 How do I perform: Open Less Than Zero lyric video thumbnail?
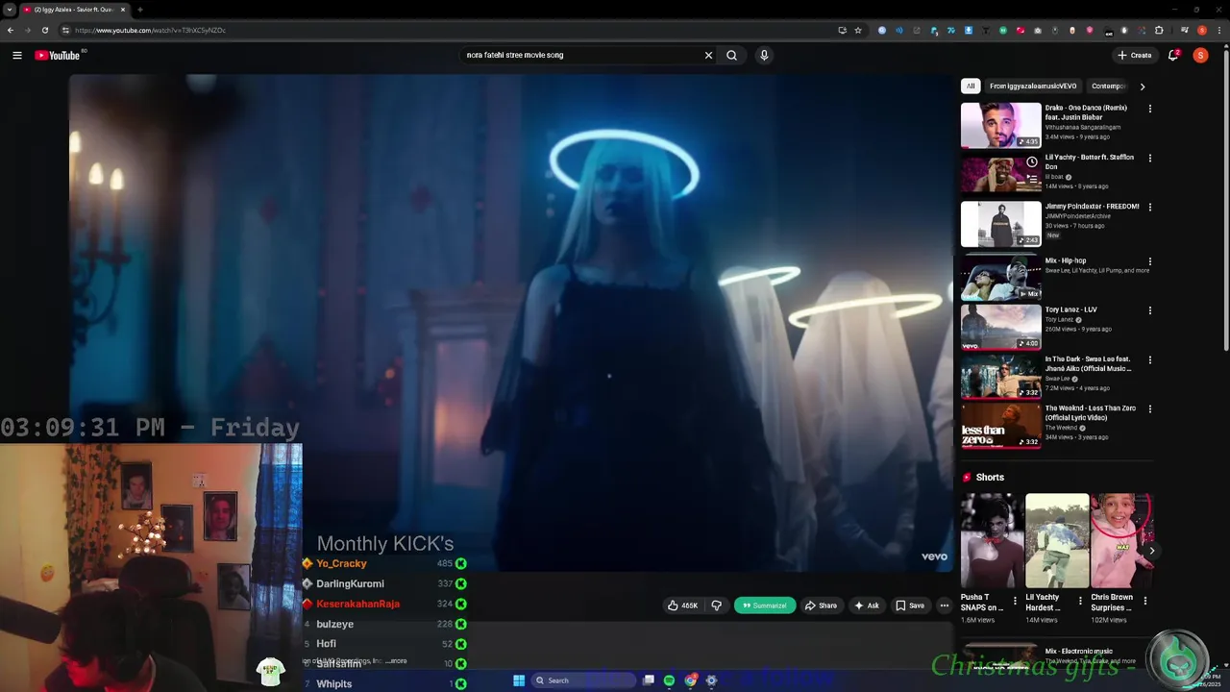pyautogui.click(x=1000, y=425)
